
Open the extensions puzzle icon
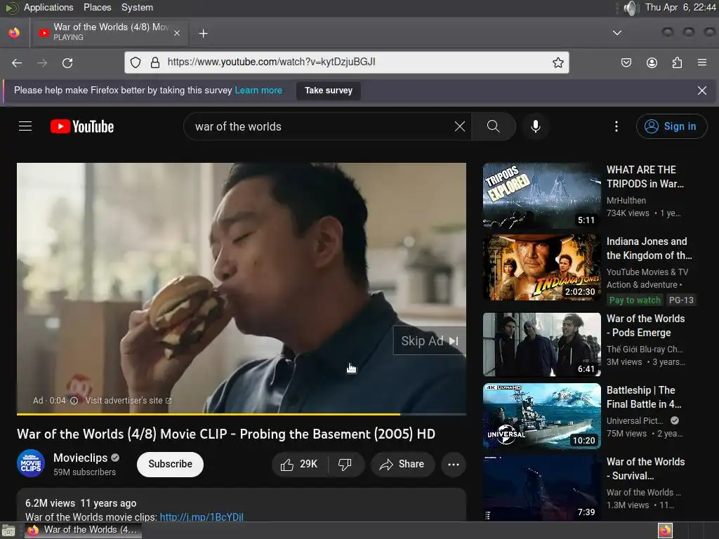(x=677, y=62)
